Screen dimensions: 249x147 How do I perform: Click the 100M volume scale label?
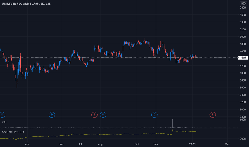click(243, 120)
